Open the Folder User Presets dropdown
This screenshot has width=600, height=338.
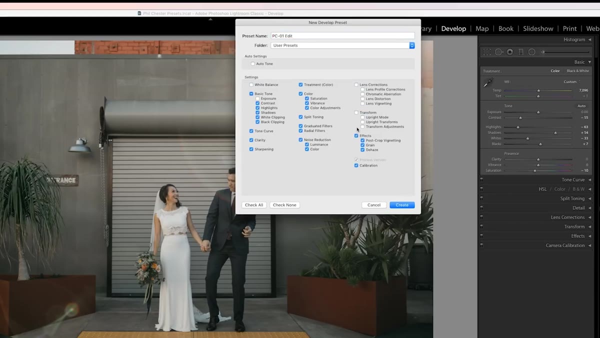pos(342,45)
